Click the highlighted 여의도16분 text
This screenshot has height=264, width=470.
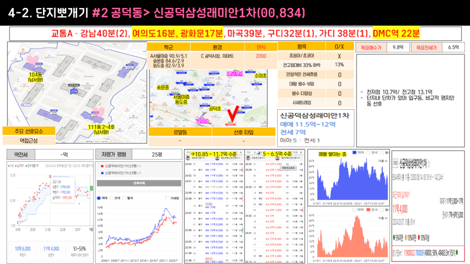pyautogui.click(x=154, y=34)
